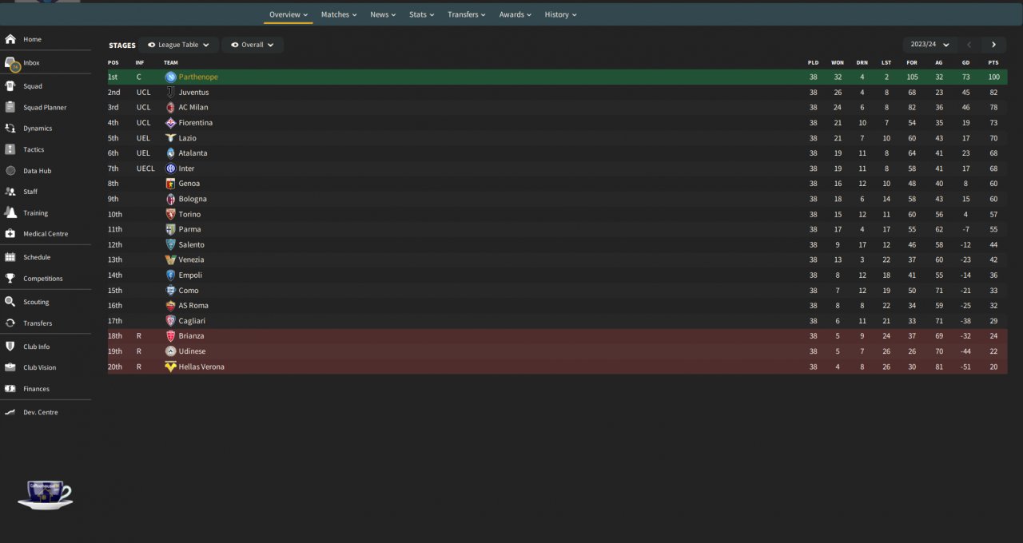Open Squad Planner clipboard icon
The height and width of the screenshot is (543, 1023).
click(10, 107)
